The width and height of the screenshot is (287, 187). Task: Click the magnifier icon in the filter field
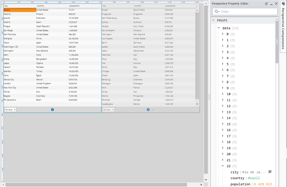click(x=216, y=11)
